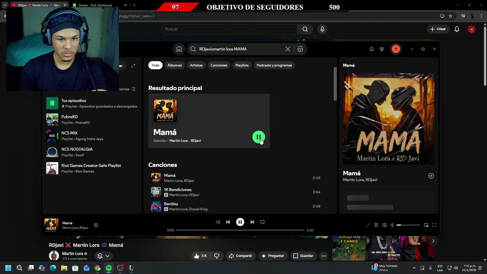Screen dimensions: 487x274
Task: Open Spotify notifications bell
Action: [x=372, y=49]
